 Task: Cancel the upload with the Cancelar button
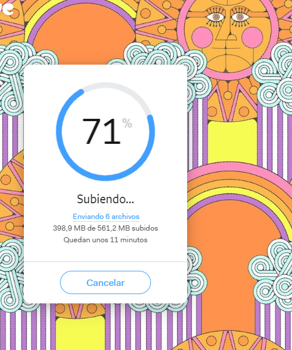pyautogui.click(x=105, y=282)
